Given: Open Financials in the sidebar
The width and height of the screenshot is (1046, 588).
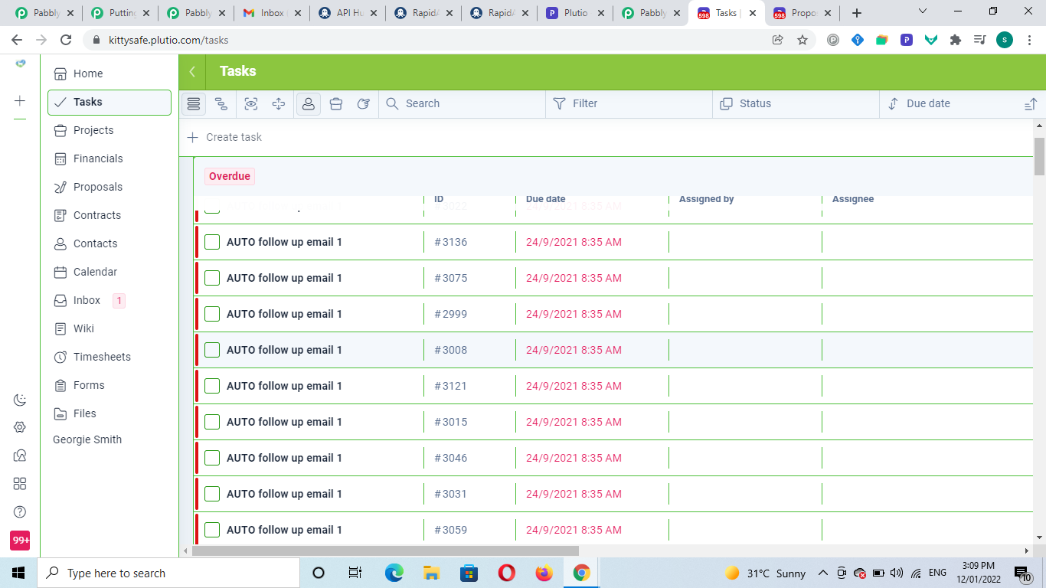Looking at the screenshot, I should coord(110,158).
